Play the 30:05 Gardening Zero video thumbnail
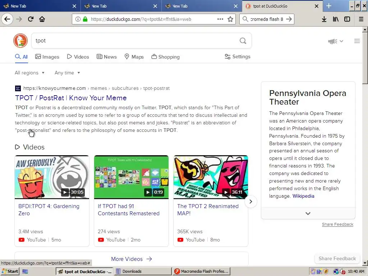The image size is (368, 276). coord(52,177)
